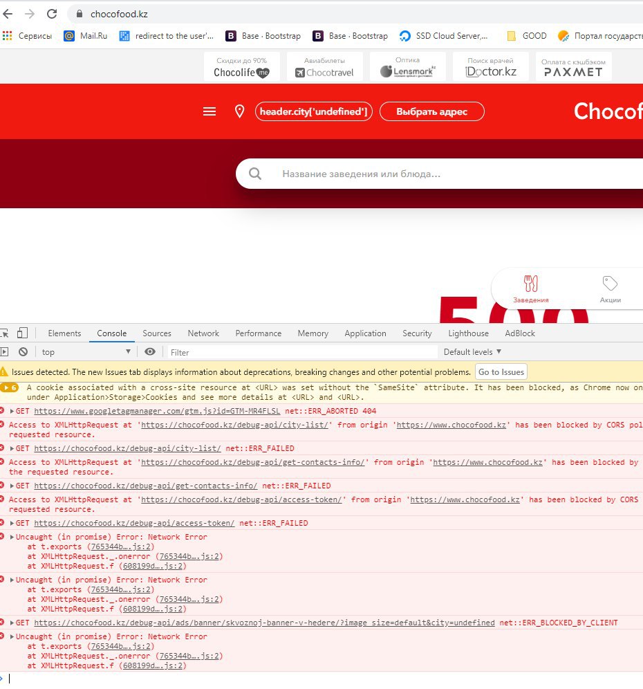Screen dimensions: 643x689
Task: Open the Сервисы apps bookmark
Action: [27, 36]
